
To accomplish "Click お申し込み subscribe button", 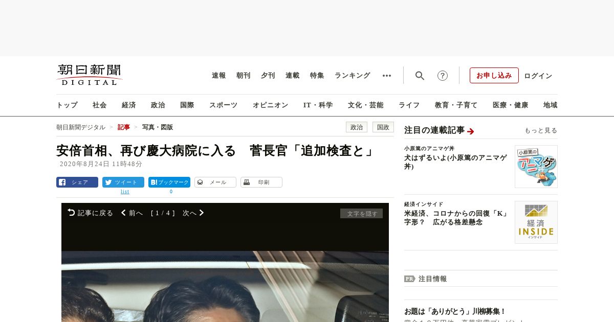I will [494, 75].
